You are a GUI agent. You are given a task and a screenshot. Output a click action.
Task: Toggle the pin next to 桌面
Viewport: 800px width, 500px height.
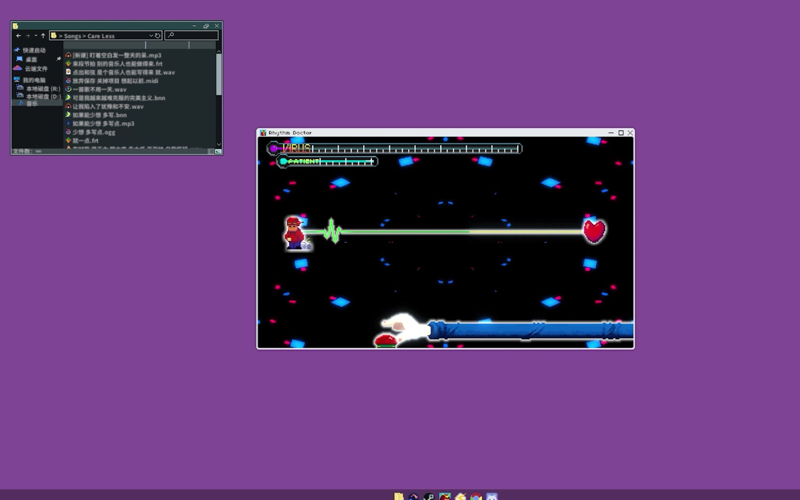tap(59, 59)
